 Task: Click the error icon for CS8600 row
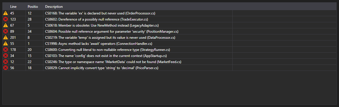[x=6, y=50]
